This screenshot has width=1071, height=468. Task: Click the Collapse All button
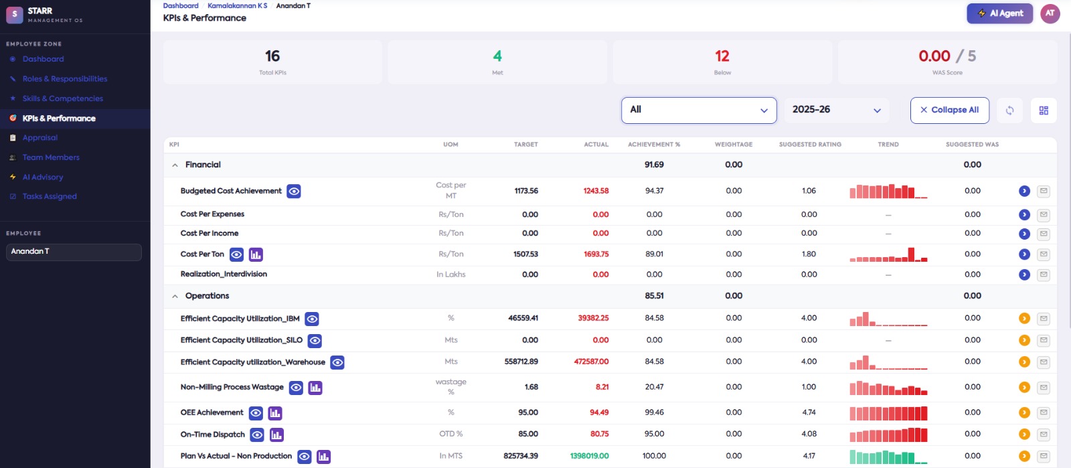(x=950, y=110)
